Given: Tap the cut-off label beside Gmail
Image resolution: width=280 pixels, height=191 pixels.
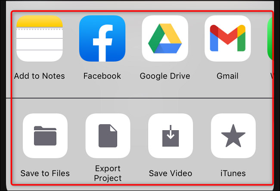Looking at the screenshot, I should point(271,76).
